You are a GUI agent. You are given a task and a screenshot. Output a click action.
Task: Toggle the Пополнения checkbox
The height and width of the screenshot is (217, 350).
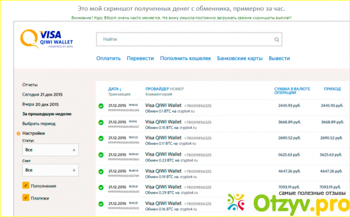coord(25,186)
